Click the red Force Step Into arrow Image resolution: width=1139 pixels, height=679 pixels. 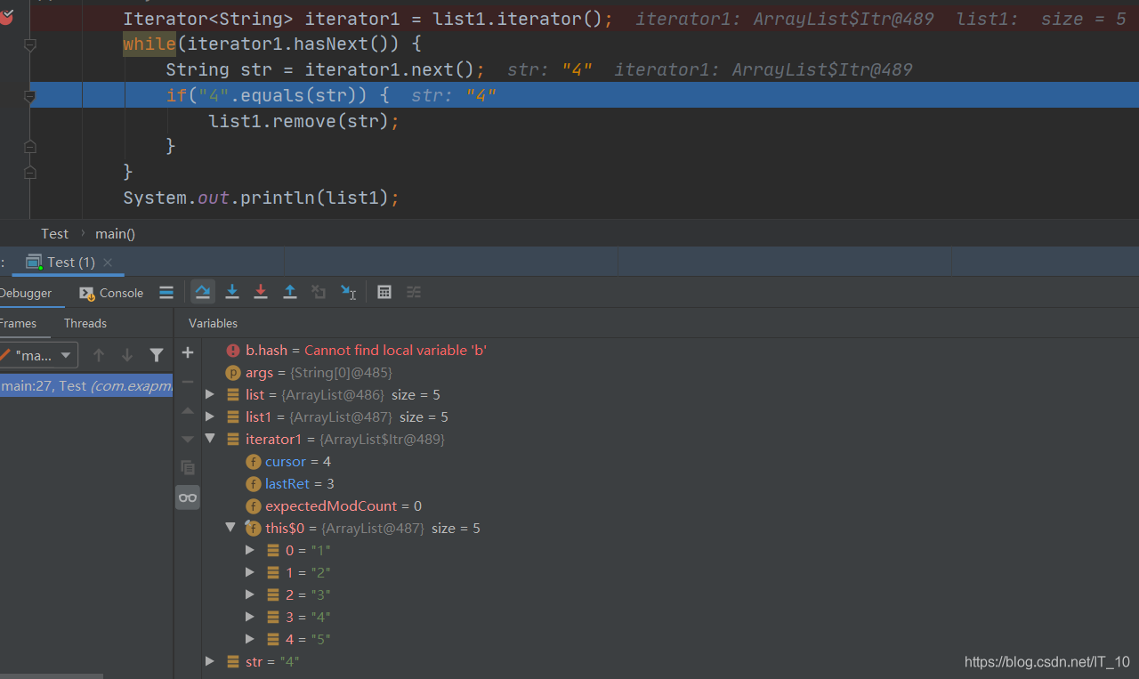261,292
